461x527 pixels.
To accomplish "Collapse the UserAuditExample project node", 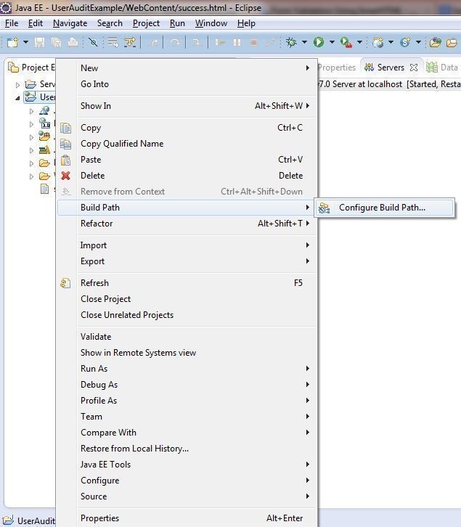I will click(18, 98).
